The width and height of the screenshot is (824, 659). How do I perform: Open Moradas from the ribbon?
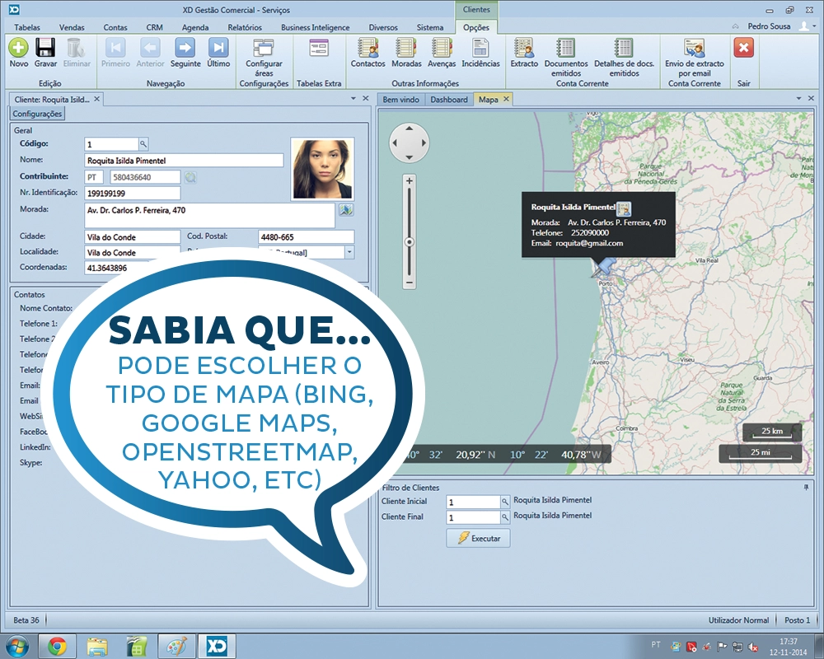pyautogui.click(x=405, y=48)
